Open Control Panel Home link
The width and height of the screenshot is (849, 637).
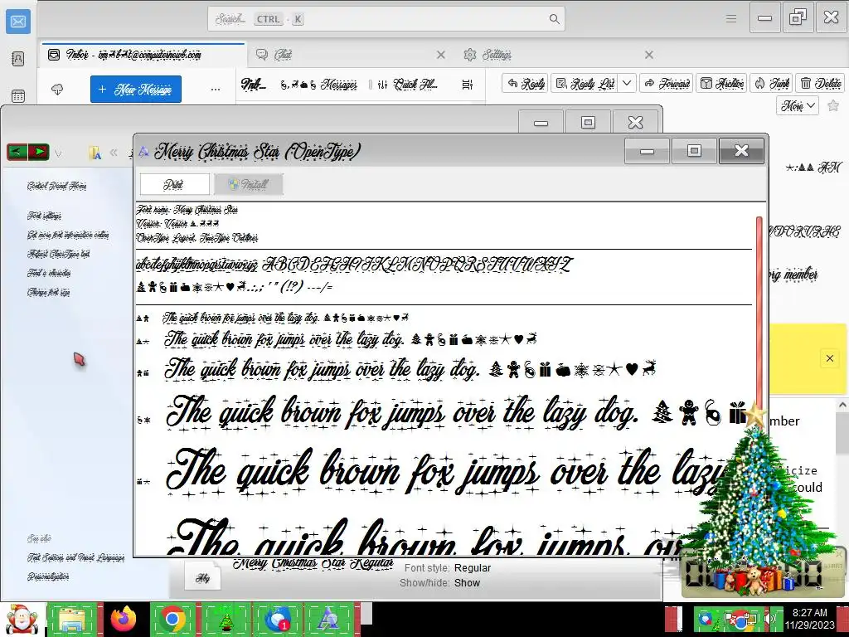57,187
